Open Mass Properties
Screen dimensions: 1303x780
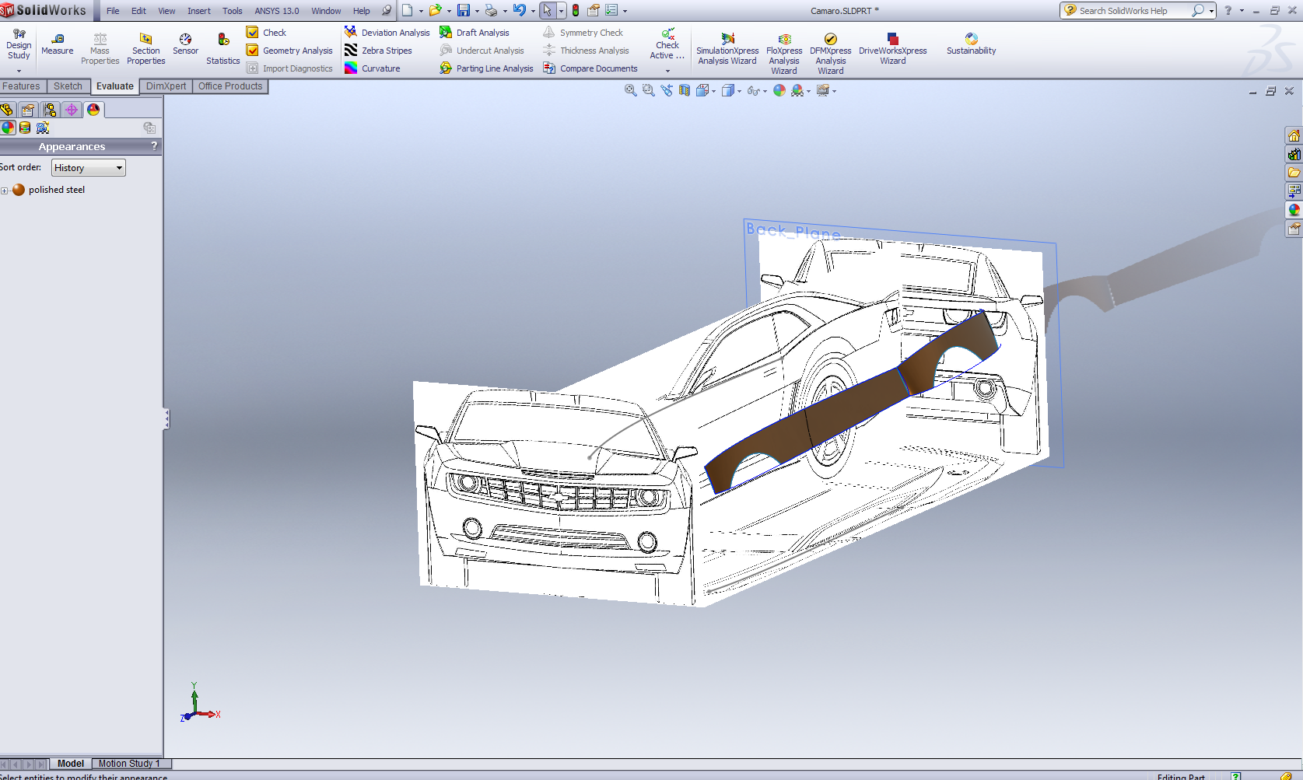click(x=100, y=49)
